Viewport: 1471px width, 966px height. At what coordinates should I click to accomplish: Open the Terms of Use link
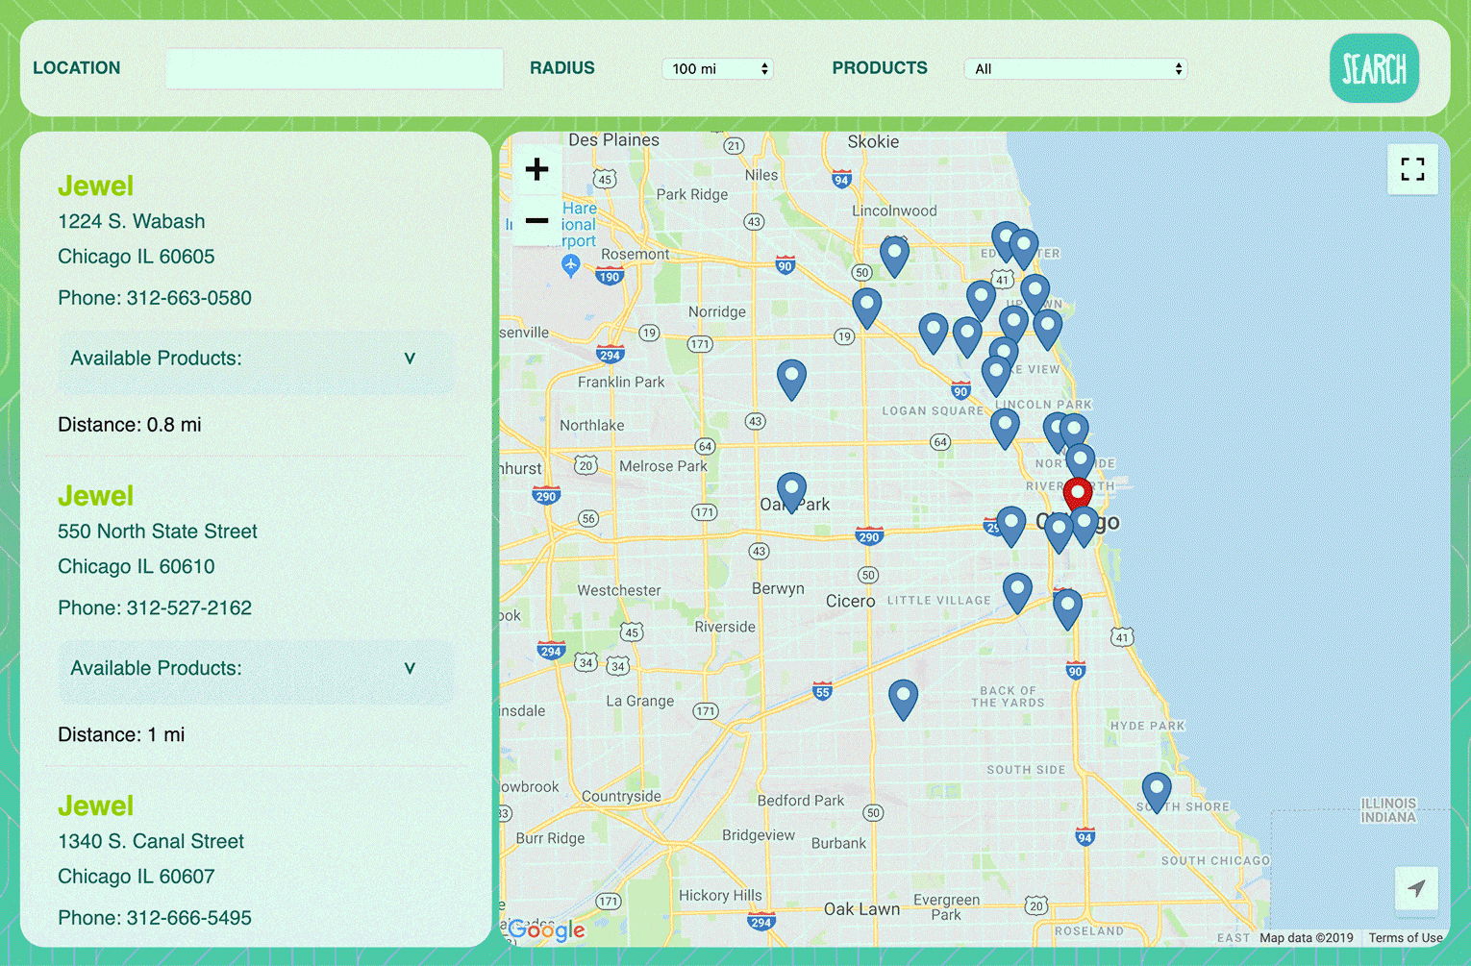[x=1406, y=938]
